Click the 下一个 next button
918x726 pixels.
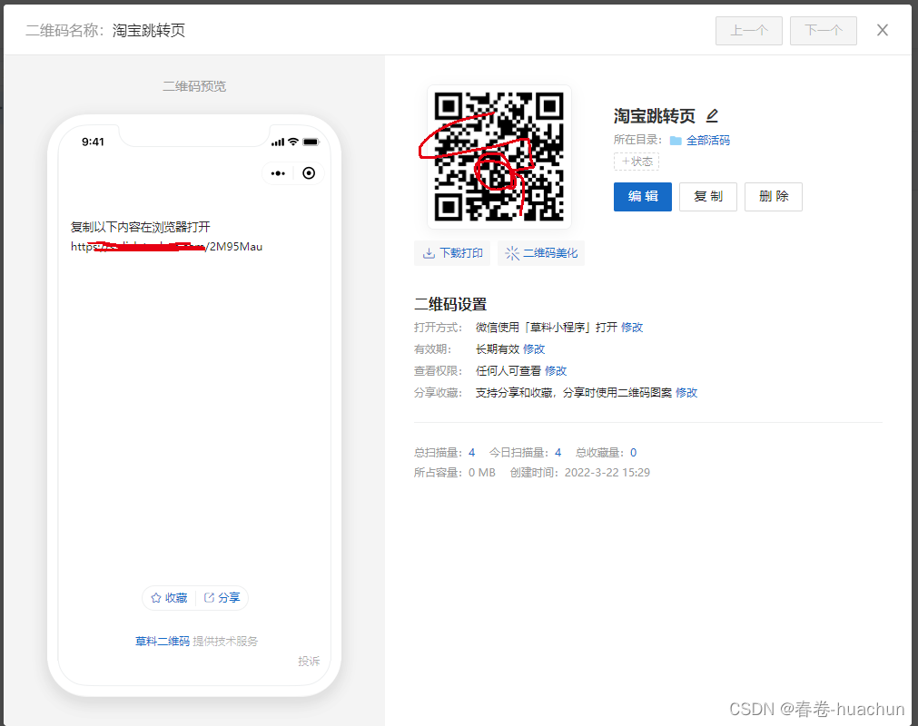pos(824,31)
